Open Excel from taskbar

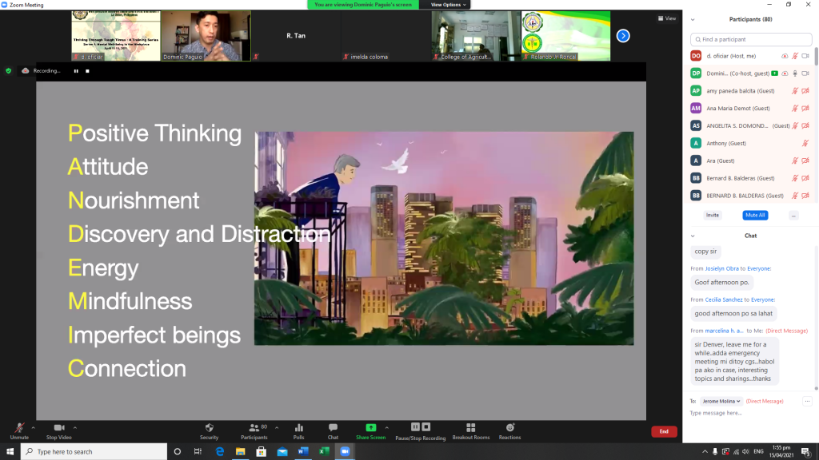(x=324, y=452)
